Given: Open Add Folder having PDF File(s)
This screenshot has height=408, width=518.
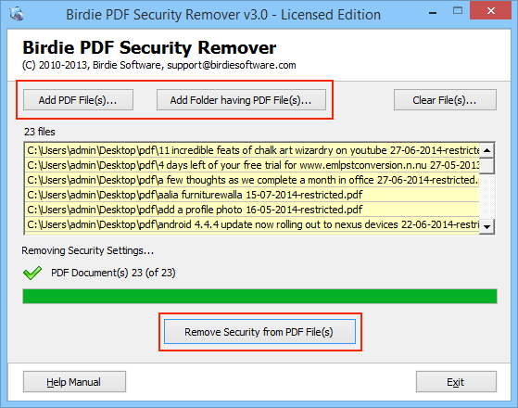Looking at the screenshot, I should [x=241, y=100].
